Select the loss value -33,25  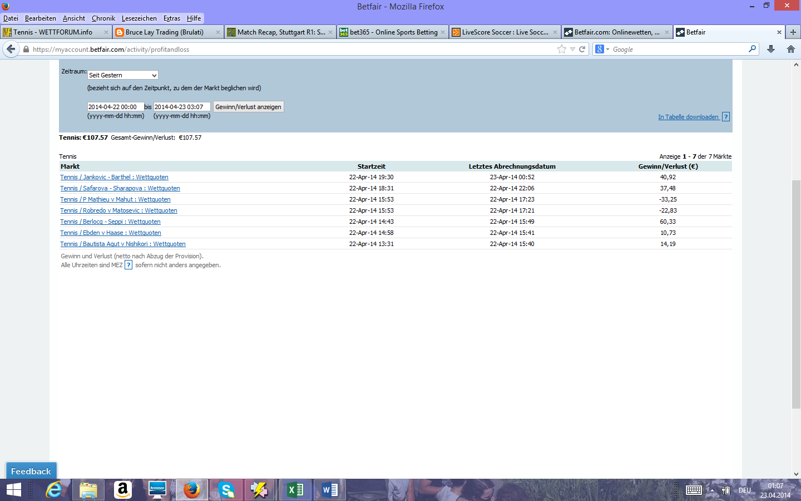[x=668, y=199]
